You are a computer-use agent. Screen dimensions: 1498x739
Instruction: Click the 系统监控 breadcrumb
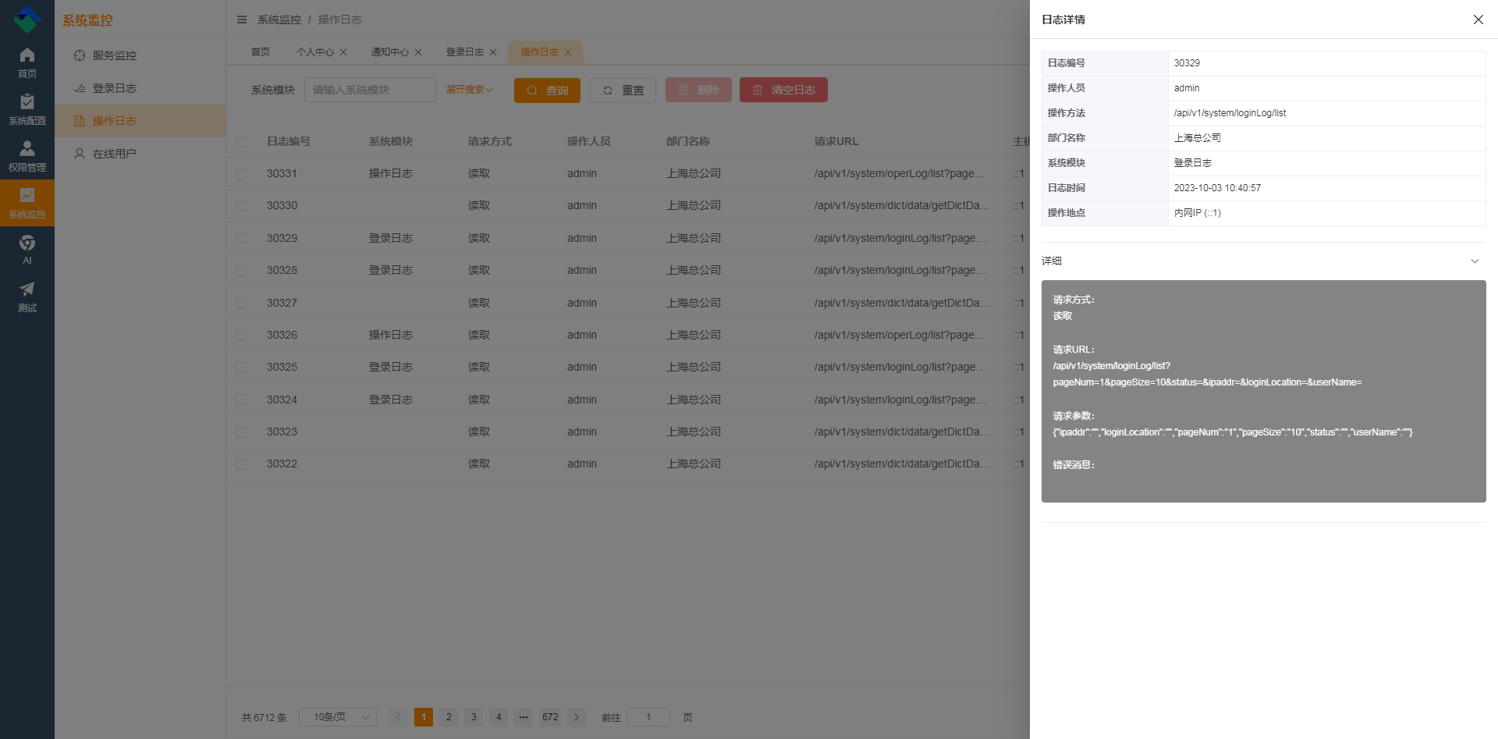[x=279, y=20]
